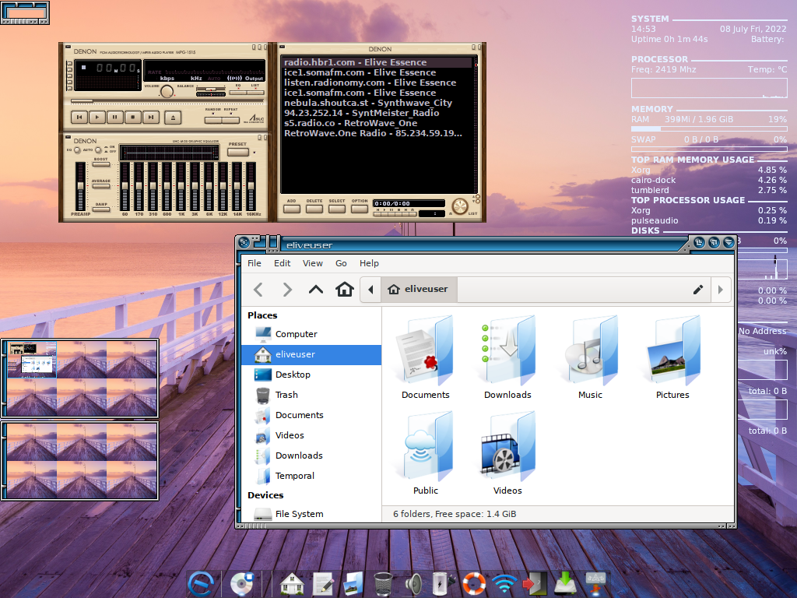This screenshot has width=797, height=598.
Task: Toggle the EQ window button in player
Action: coord(238,93)
